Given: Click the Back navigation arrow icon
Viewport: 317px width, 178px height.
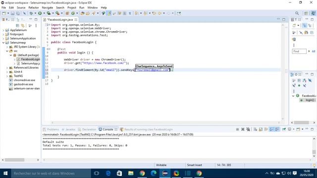Looking at the screenshot, I should pos(159,13).
